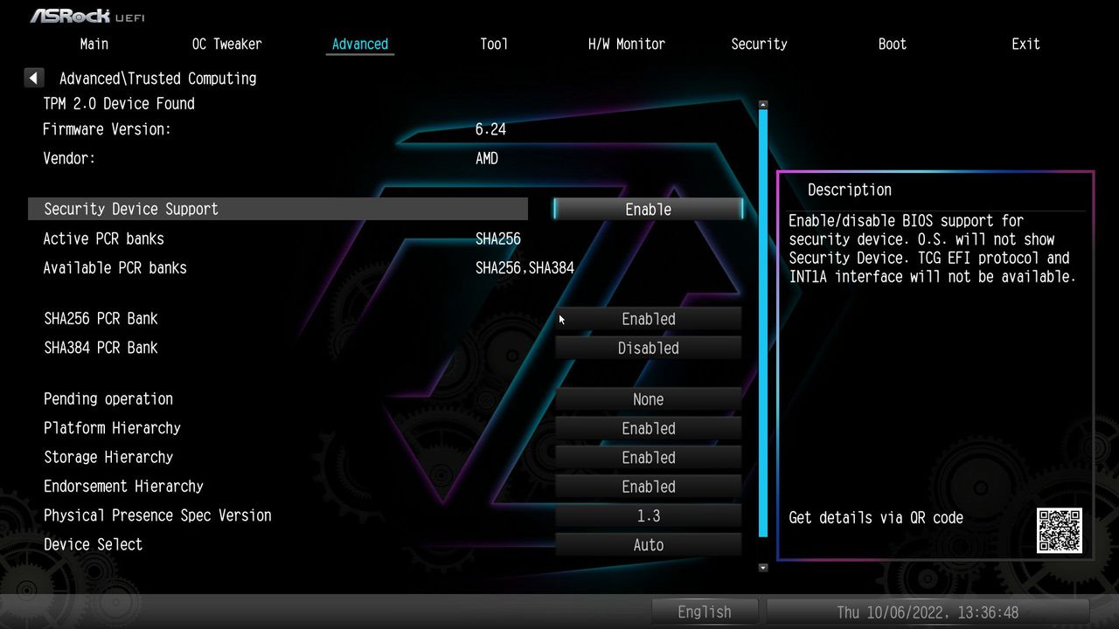The width and height of the screenshot is (1119, 629).
Task: Click the Active PCR banks SHA256 value
Action: click(498, 238)
